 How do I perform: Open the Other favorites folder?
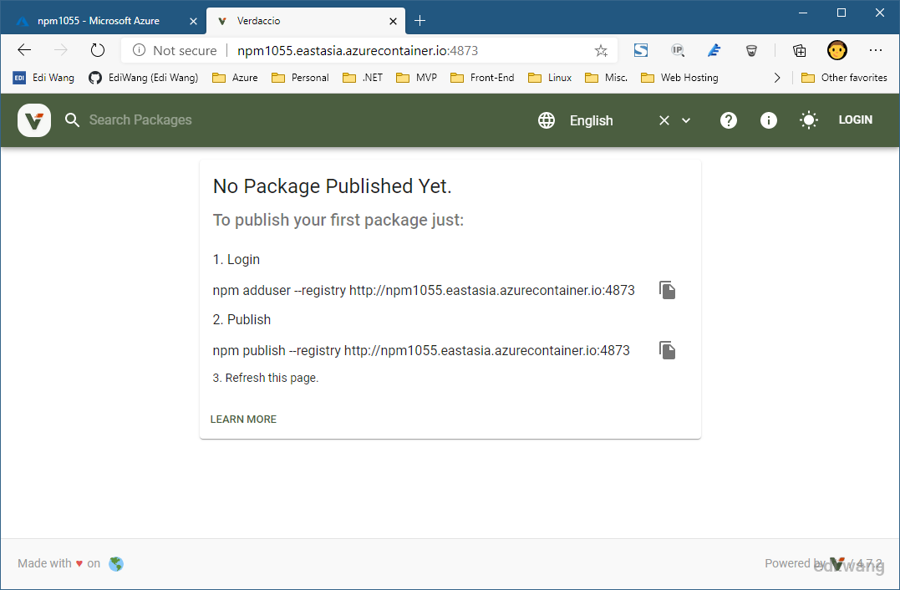(844, 78)
